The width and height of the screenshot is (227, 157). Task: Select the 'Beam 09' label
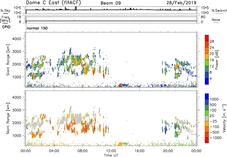point(111,3)
